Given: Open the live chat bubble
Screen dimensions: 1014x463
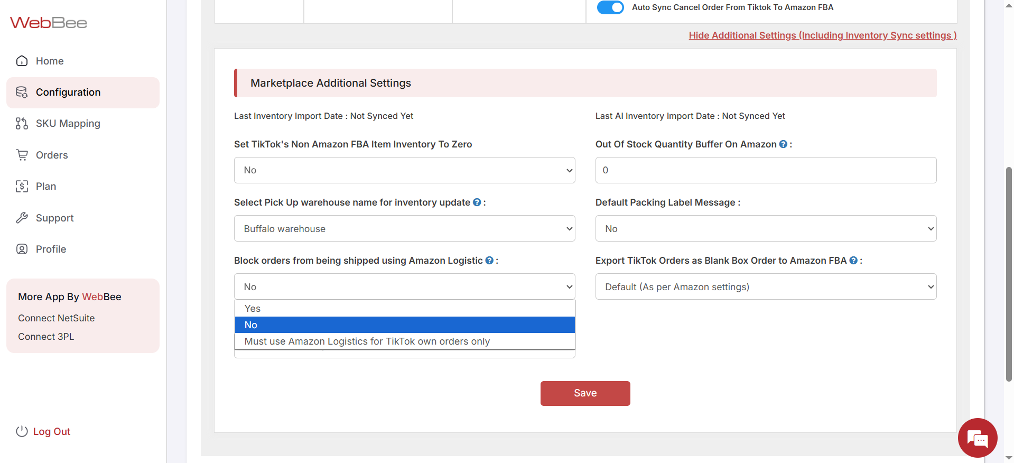Looking at the screenshot, I should pyautogui.click(x=977, y=438).
